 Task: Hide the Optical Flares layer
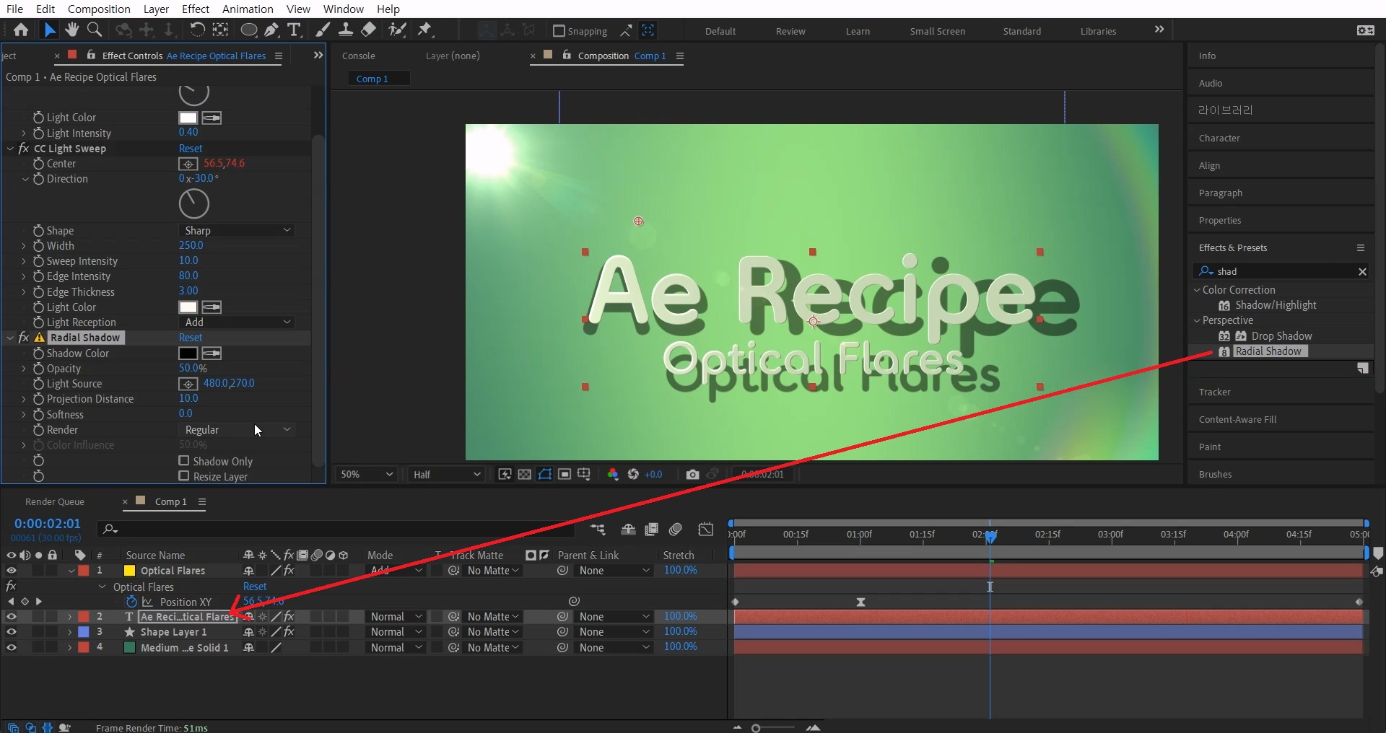[x=11, y=571]
